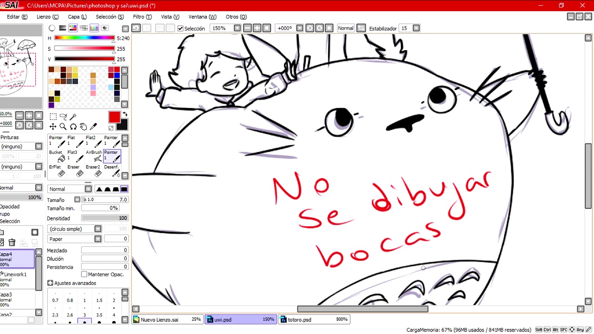
Task: Open the Estabilizador value dropdown
Action: (416, 28)
